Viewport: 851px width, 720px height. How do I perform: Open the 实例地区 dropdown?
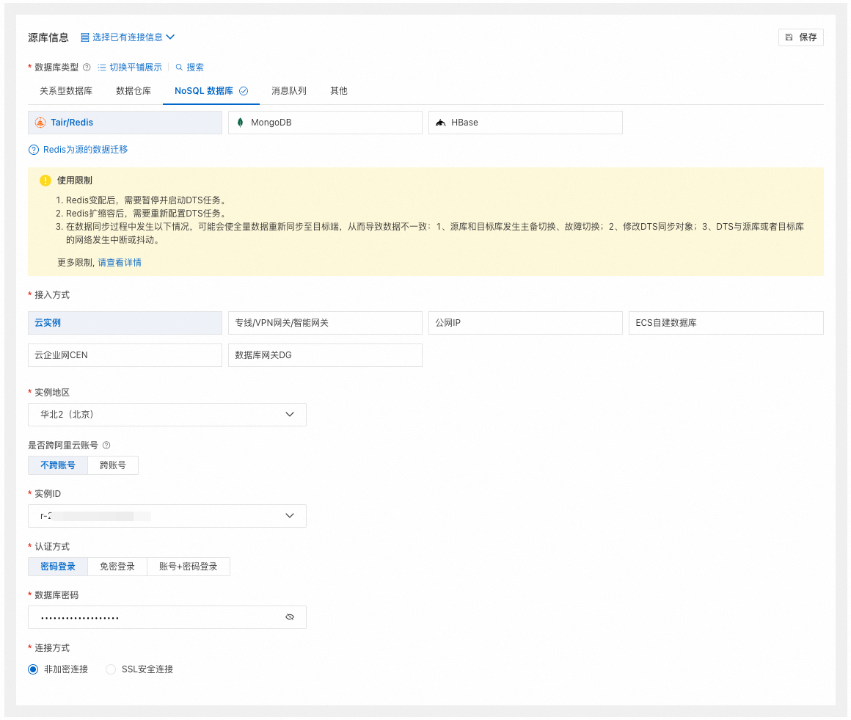point(167,415)
